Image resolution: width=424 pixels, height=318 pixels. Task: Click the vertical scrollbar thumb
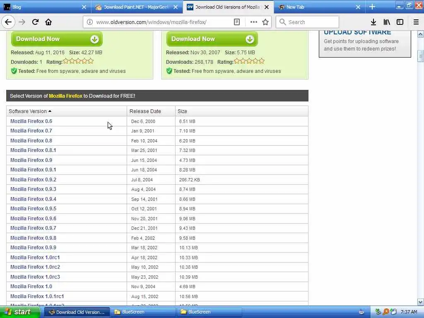[x=420, y=56]
